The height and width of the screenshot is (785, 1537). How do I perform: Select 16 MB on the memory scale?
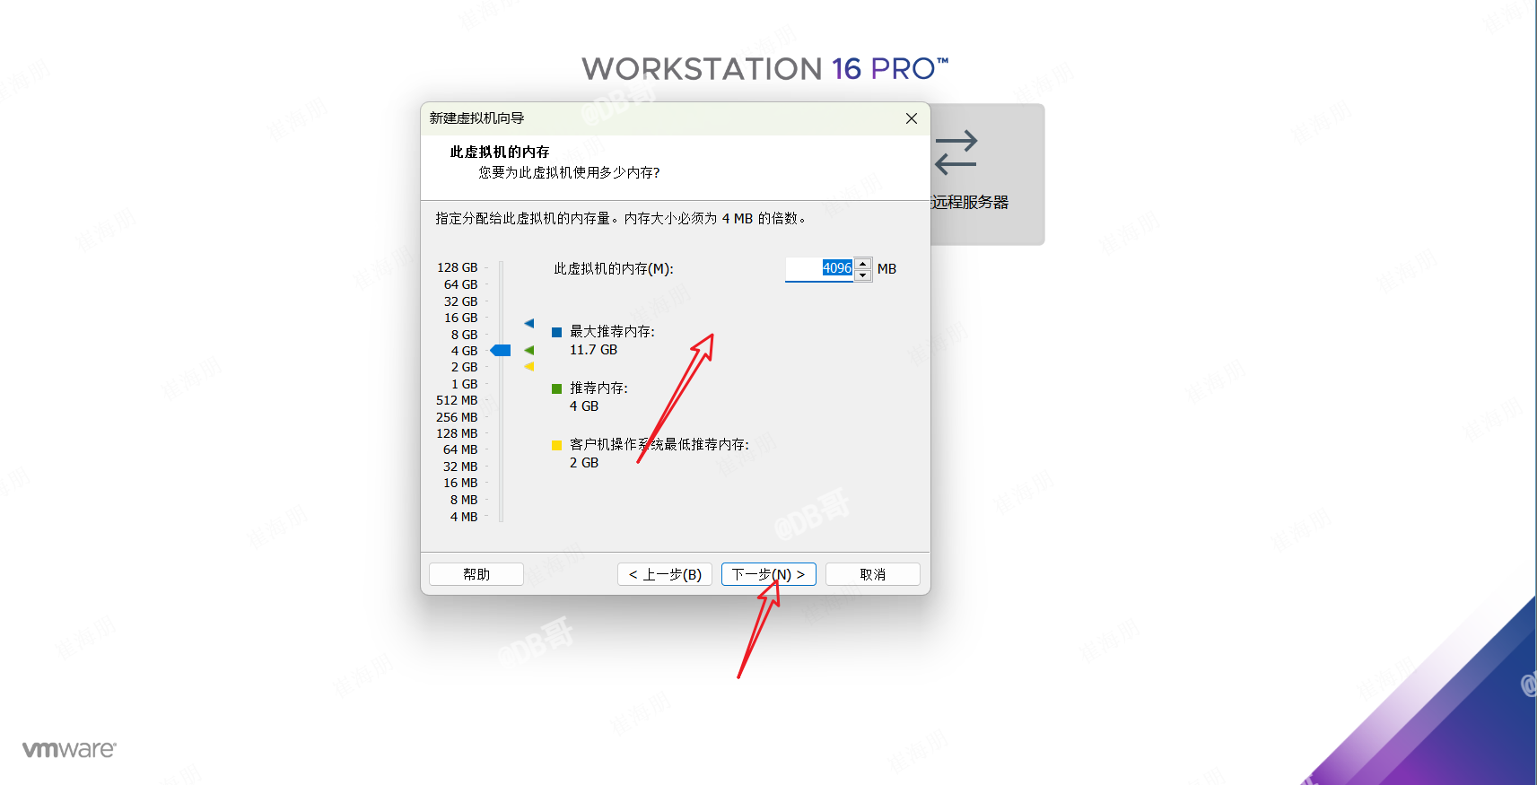click(460, 483)
